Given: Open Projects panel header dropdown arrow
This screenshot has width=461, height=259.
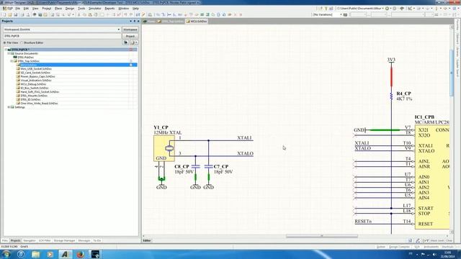Looking at the screenshot, I should tap(130, 21).
